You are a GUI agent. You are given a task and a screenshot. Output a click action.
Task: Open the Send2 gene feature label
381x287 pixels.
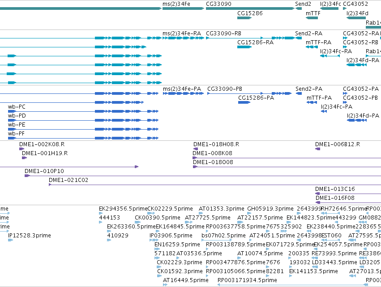coord(303,4)
